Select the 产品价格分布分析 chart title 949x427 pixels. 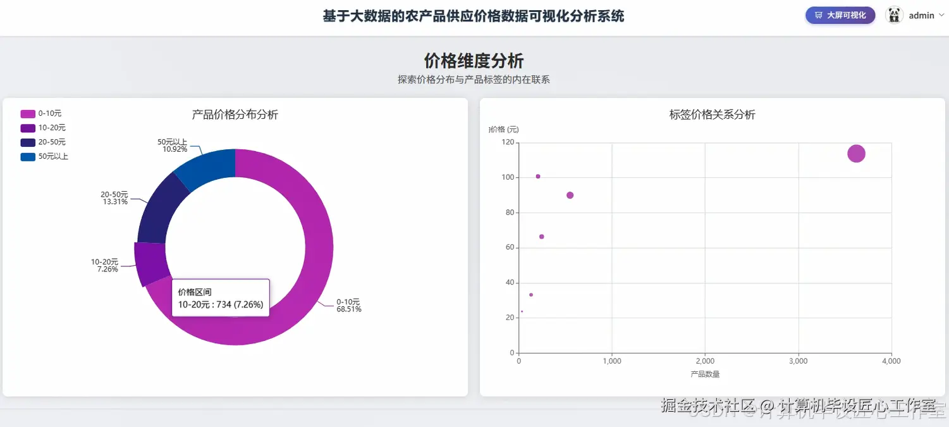pyautogui.click(x=235, y=114)
